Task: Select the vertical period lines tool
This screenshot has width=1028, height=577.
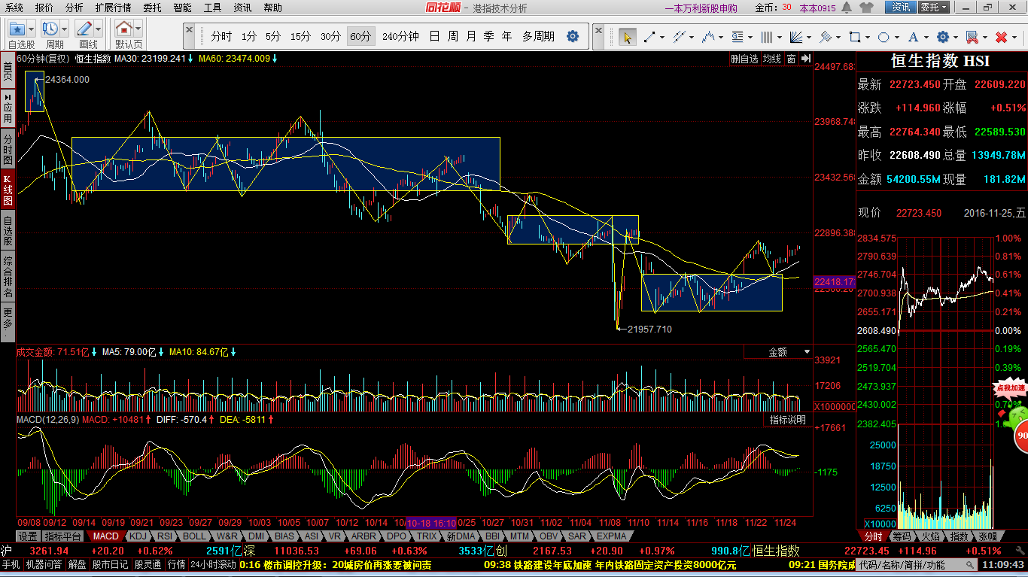Action: 766,37
